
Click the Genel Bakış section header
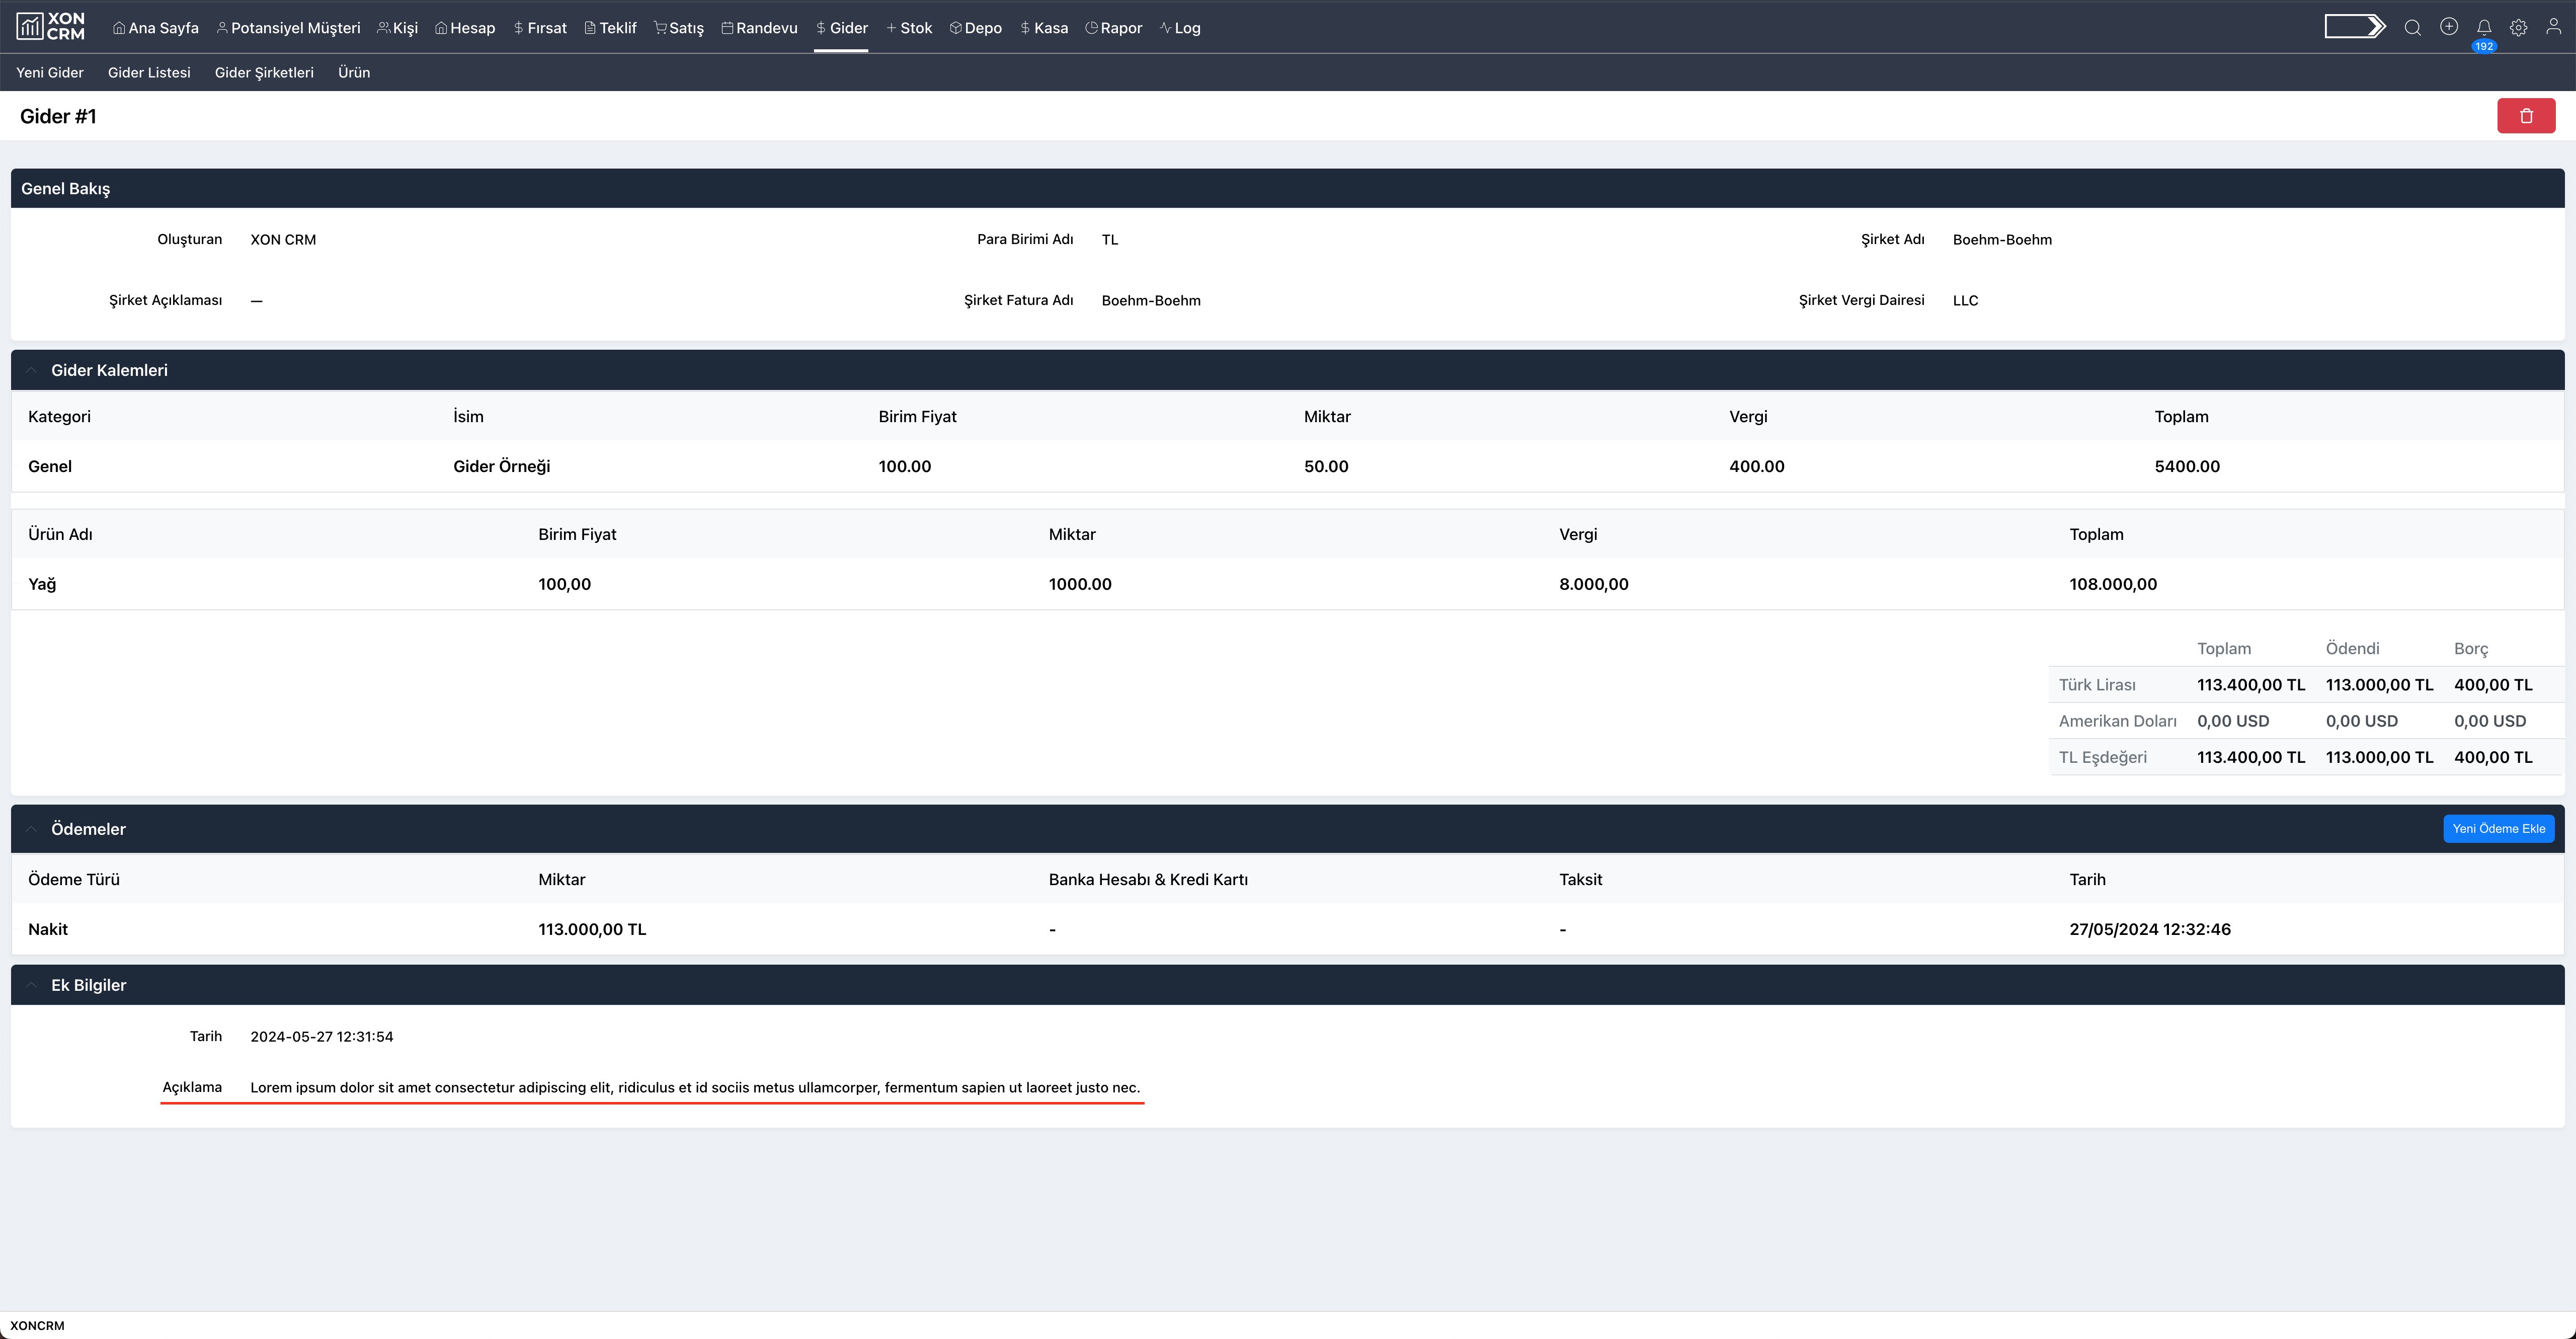(x=1287, y=188)
